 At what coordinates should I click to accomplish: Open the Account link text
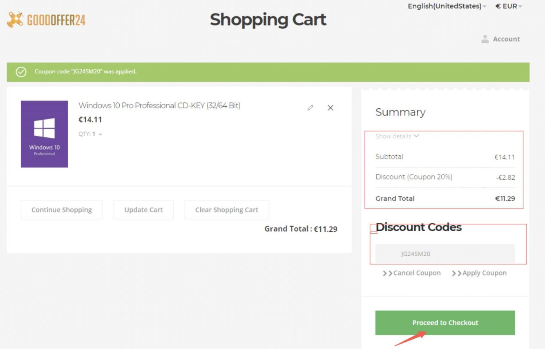tap(506, 39)
